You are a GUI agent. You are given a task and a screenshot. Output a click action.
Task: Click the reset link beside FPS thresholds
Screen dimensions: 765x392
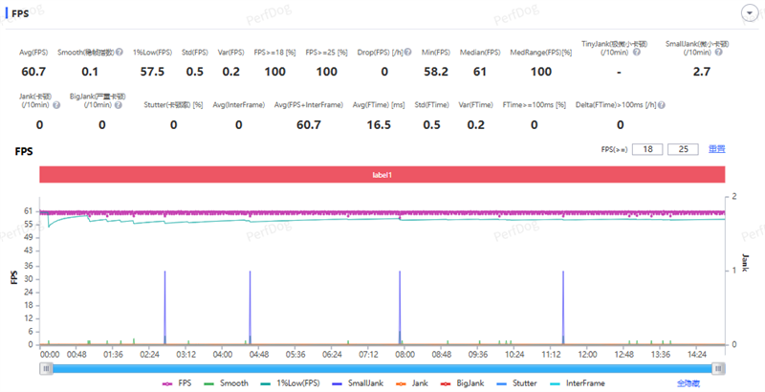pyautogui.click(x=716, y=148)
